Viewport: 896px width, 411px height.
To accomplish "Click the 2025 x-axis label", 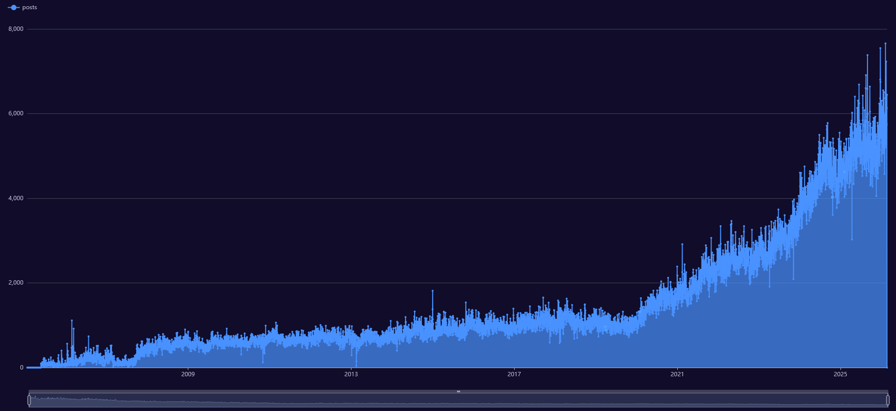I will coord(840,374).
